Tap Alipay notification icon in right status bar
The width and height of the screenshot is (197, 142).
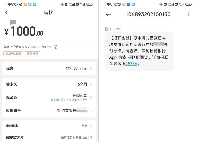129,4
